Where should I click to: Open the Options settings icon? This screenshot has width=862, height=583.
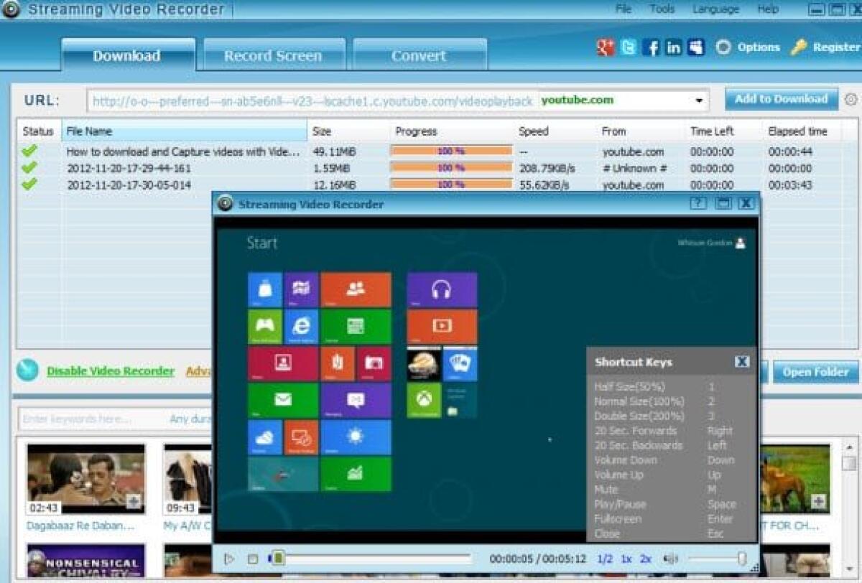725,47
